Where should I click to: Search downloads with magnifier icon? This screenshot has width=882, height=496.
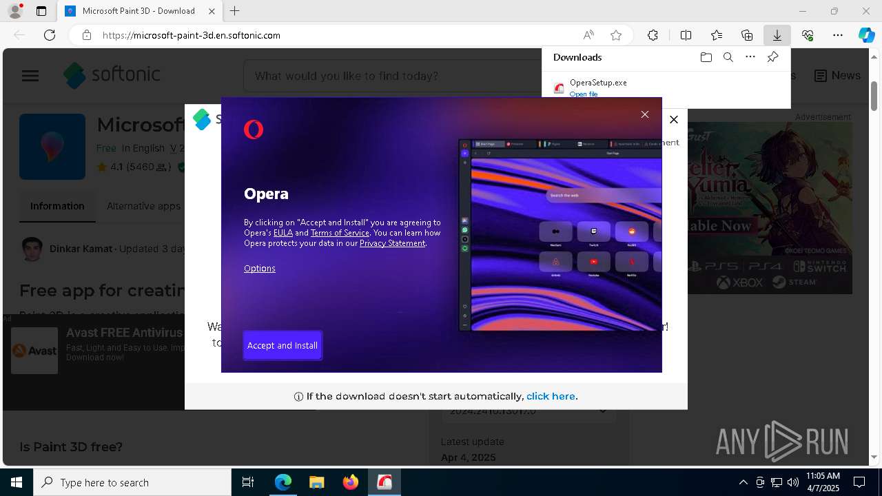point(728,57)
